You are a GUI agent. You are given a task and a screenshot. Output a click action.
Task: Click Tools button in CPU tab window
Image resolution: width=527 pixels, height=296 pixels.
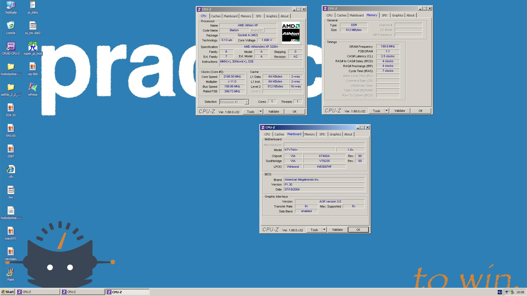(251, 112)
